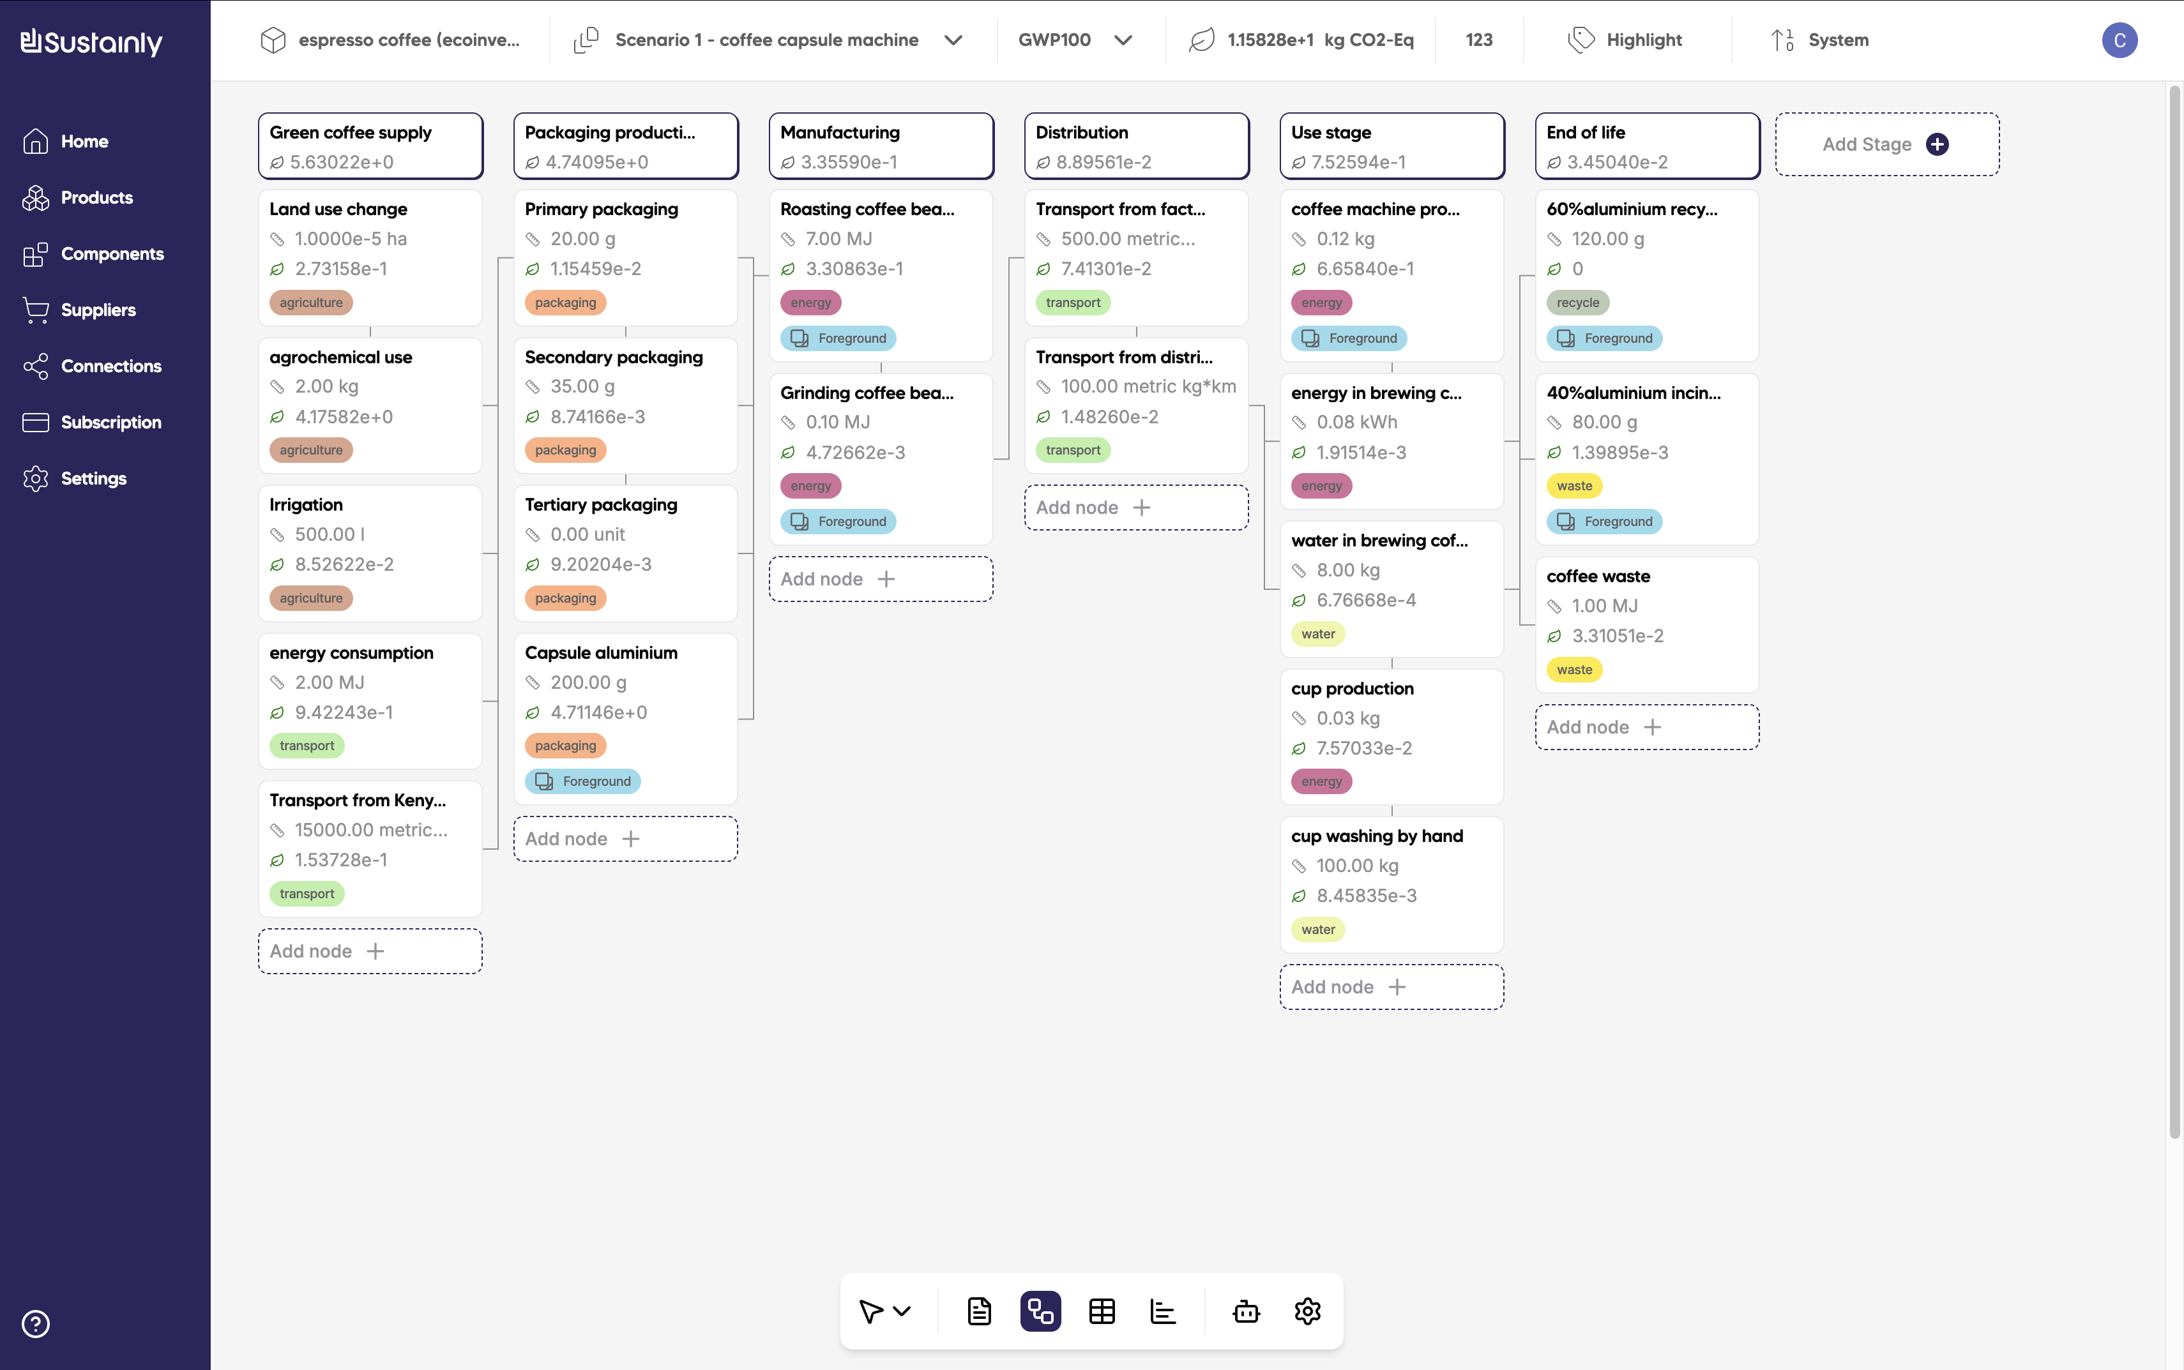The height and width of the screenshot is (1370, 2184).
Task: Click the robot assistant icon
Action: pyautogui.click(x=1246, y=1311)
